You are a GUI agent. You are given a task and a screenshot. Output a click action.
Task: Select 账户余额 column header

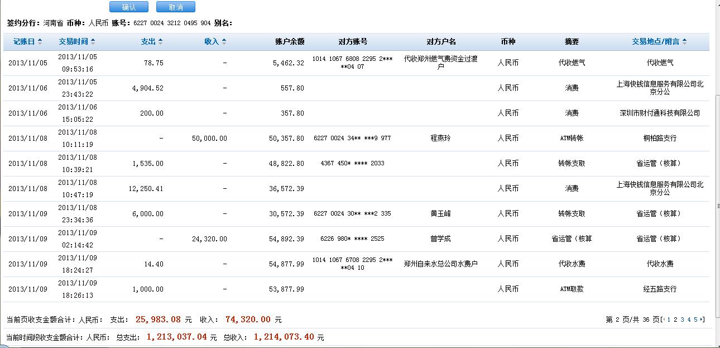pos(290,42)
